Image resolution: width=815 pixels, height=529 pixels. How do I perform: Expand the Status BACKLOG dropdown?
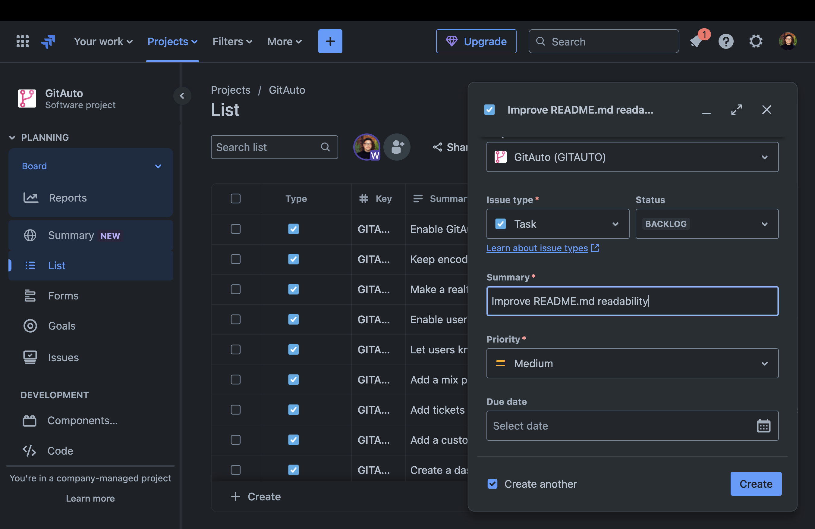[707, 224]
